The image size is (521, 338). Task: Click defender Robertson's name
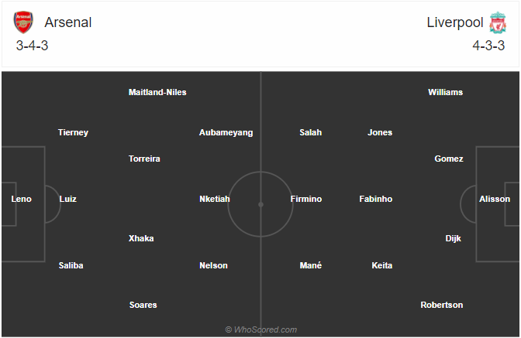tap(442, 305)
